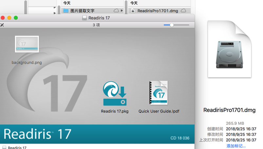This screenshot has width=263, height=149.
Task: Click the 创建时间 date value
Action: 241,129
